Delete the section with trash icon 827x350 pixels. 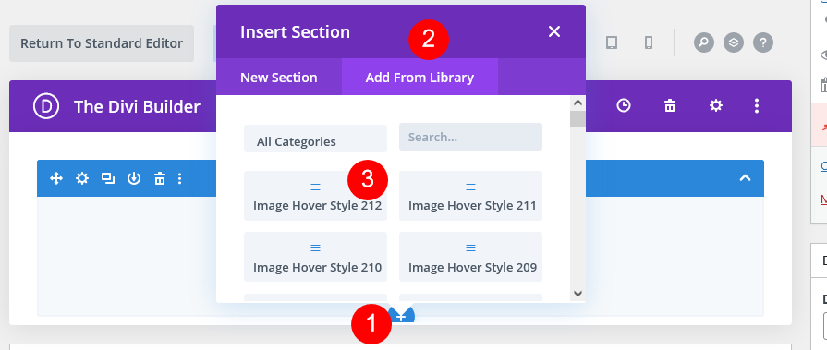(x=160, y=178)
